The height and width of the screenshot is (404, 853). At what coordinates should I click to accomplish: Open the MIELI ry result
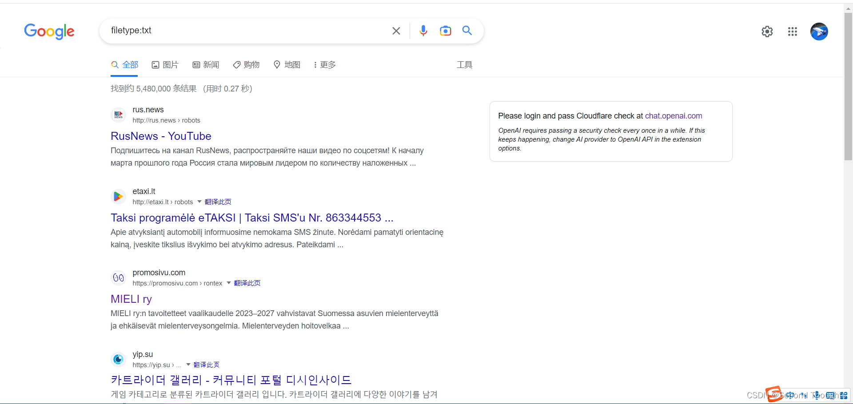tap(131, 299)
